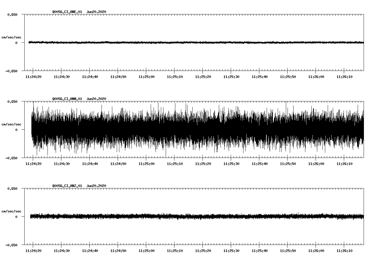Click 11:24:30 time label under HNN plot
384x261 pixels.
point(62,164)
